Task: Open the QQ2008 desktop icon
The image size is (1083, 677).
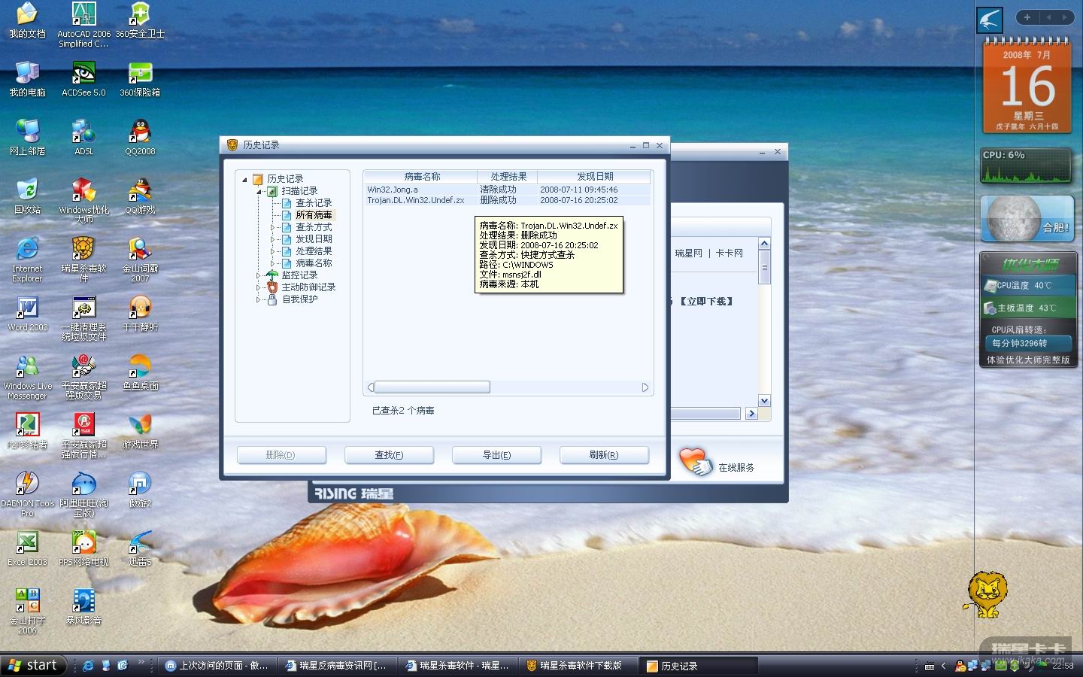Action: tap(140, 132)
